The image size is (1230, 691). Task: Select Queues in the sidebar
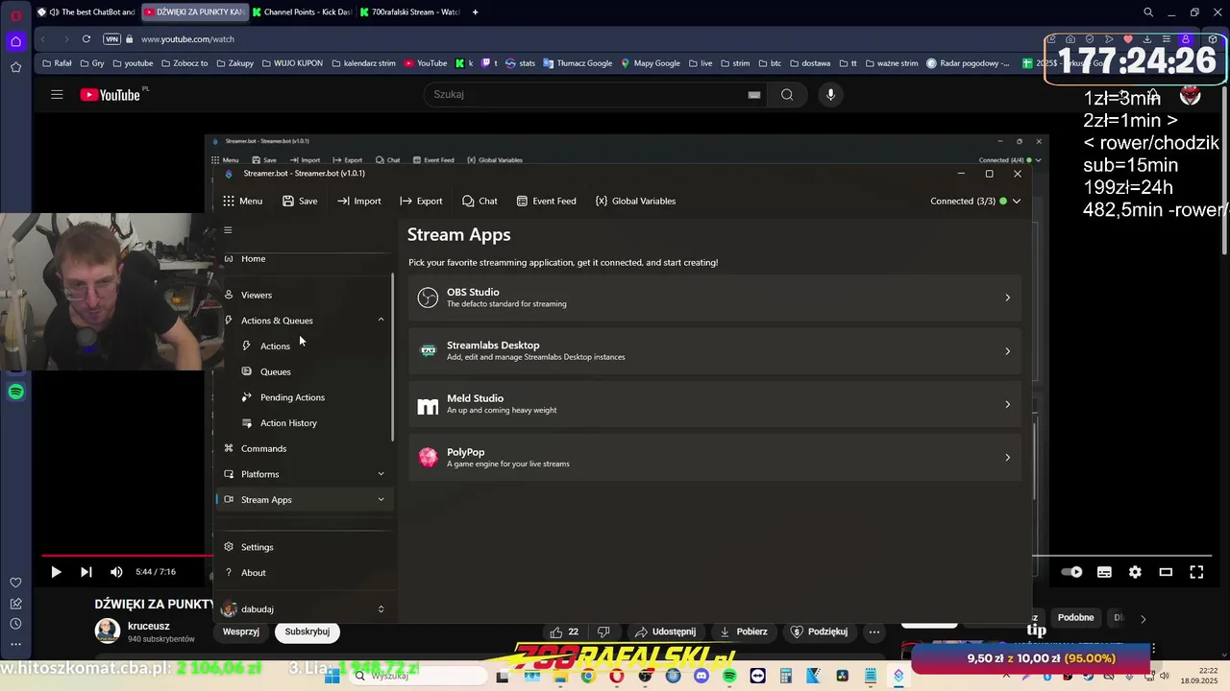click(x=275, y=371)
